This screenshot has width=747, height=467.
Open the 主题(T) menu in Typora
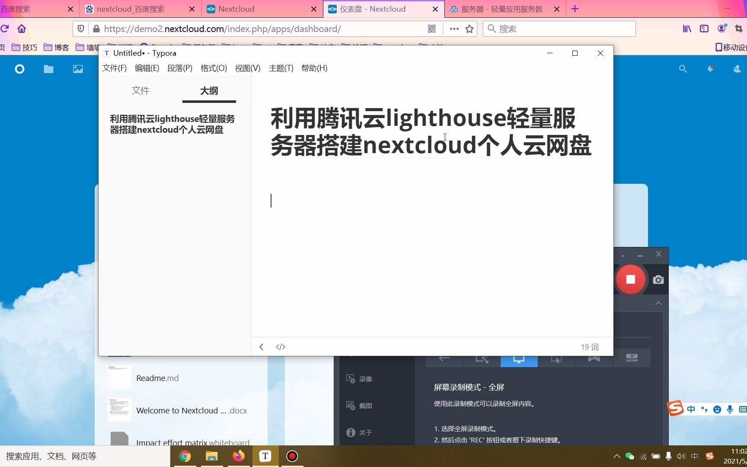tap(281, 68)
